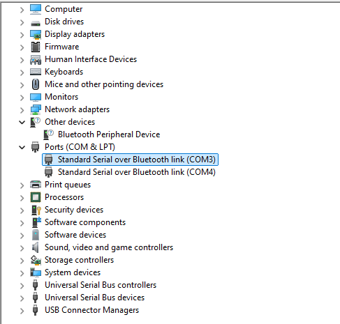Viewport: 340px width, 324px height.
Task: Click the Print queues printer icon
Action: pyautogui.click(x=36, y=185)
